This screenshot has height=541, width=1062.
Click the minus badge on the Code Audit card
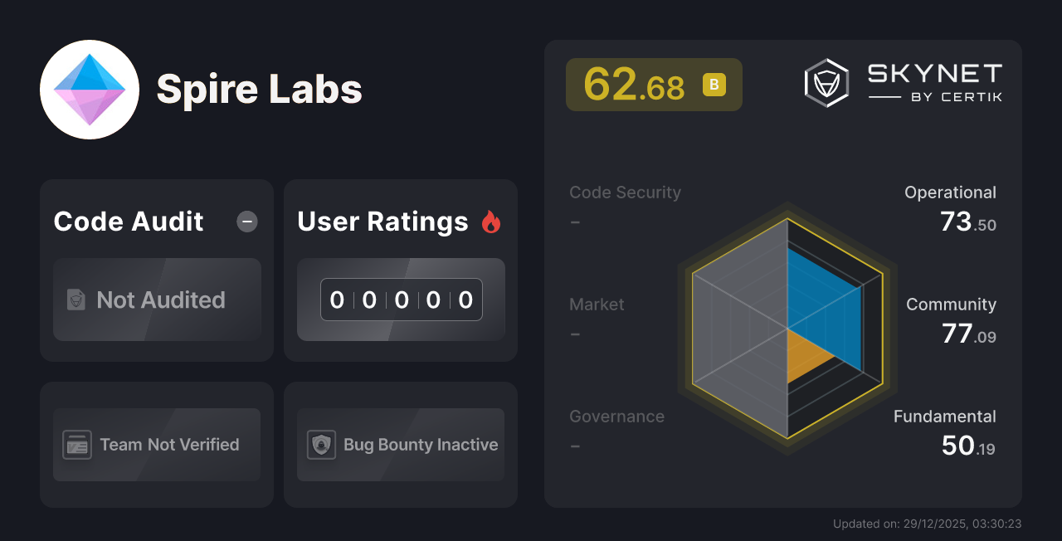tap(246, 222)
